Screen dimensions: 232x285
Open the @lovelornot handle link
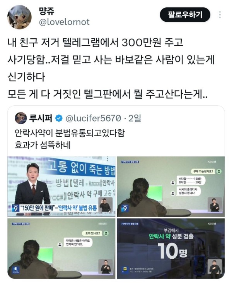[64, 22]
